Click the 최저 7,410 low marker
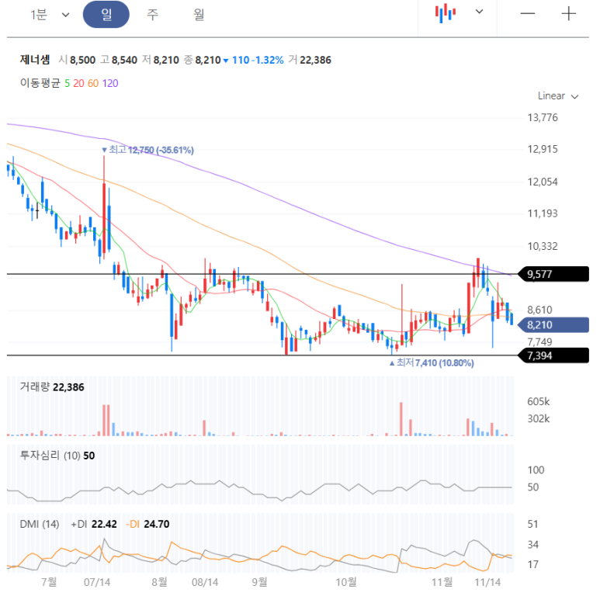This screenshot has width=600, height=603. [x=432, y=362]
